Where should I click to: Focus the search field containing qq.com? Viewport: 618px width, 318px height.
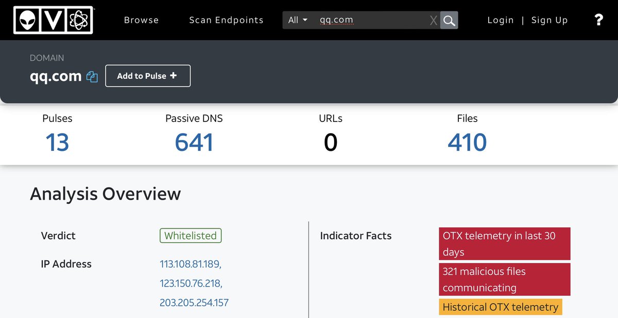(371, 20)
